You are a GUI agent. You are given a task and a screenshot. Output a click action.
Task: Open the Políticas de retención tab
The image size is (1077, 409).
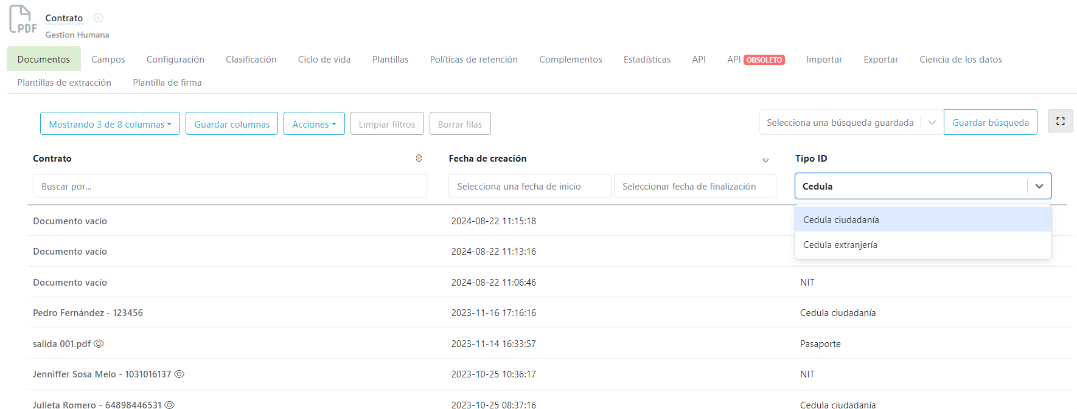click(x=473, y=60)
